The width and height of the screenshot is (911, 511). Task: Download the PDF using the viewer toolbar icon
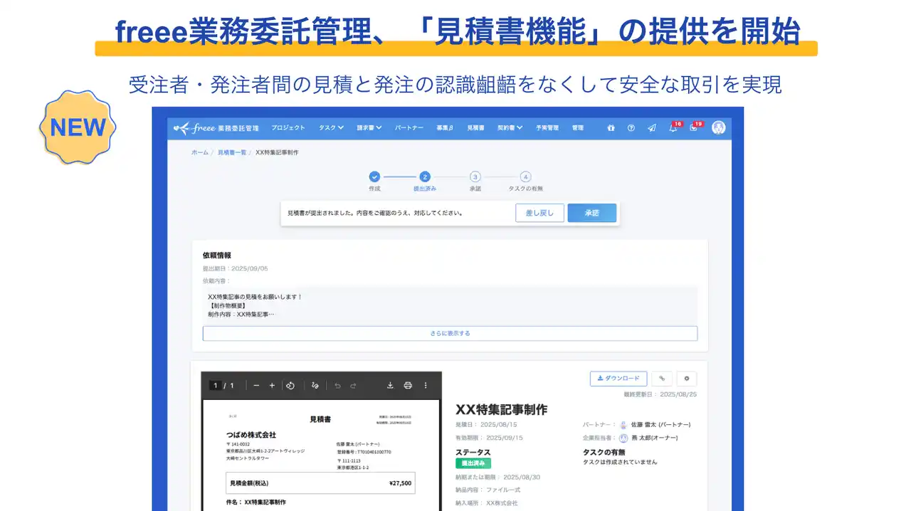[x=390, y=385]
